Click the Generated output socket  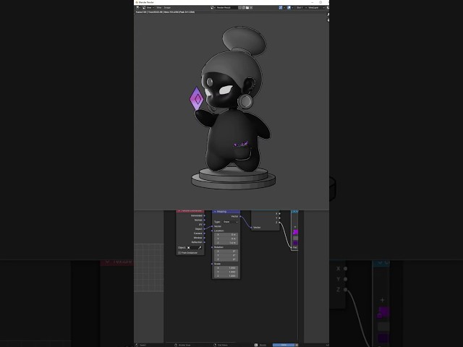(x=204, y=215)
